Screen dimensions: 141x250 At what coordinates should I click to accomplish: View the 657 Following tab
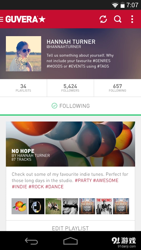118,88
